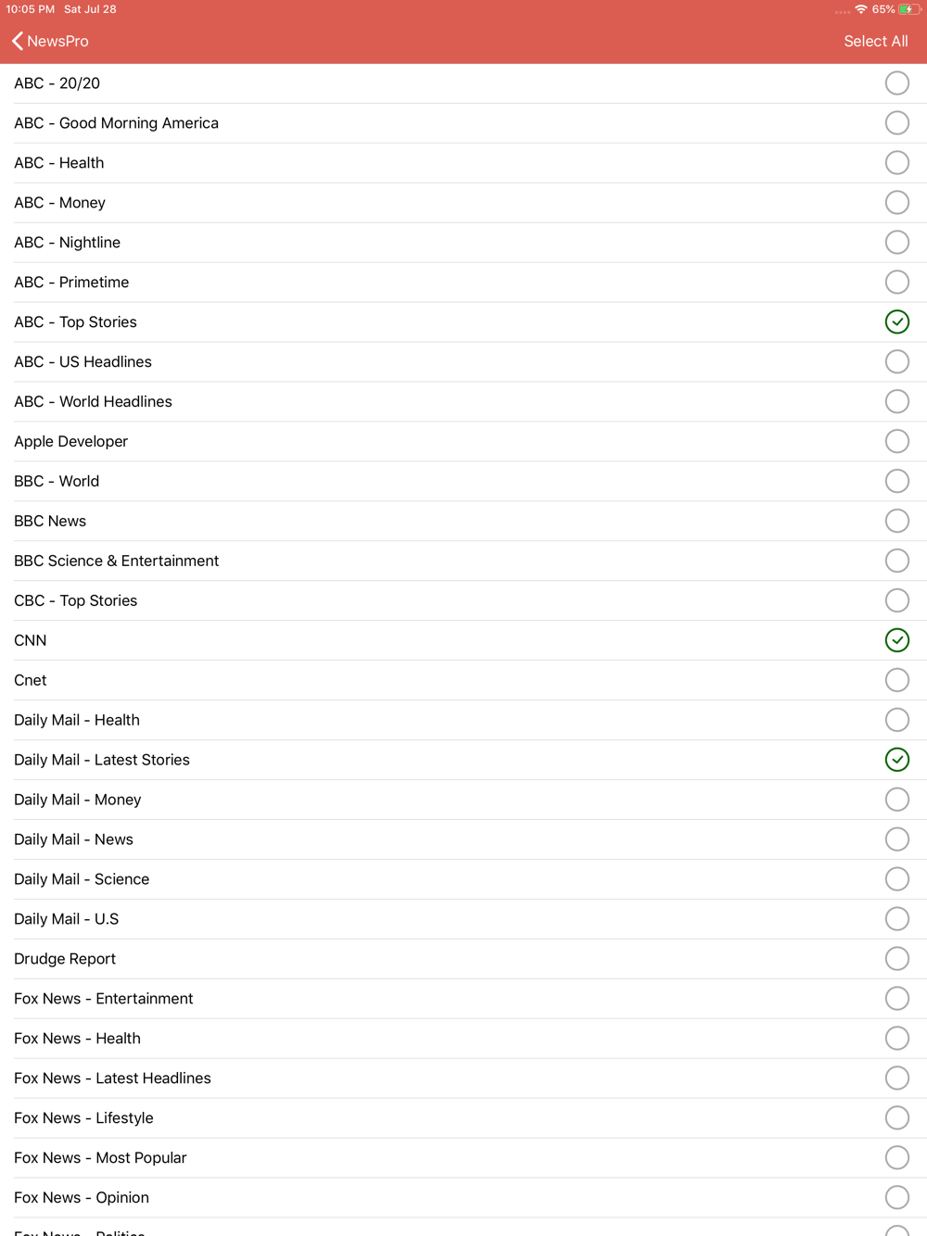Tap BBC Science & Entertainment row
Viewport: 927px width, 1236px height.
click(x=463, y=561)
